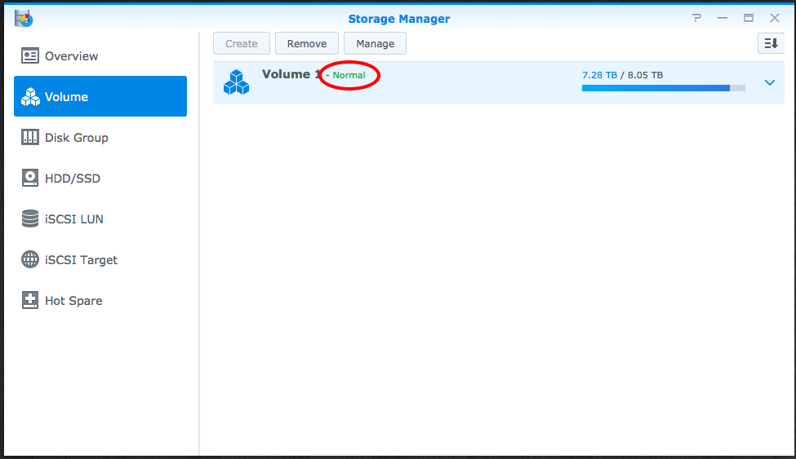Select the Volume sidebar item

pyautogui.click(x=100, y=96)
